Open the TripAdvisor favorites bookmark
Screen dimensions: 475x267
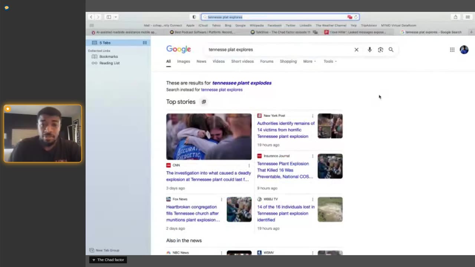[x=369, y=26]
